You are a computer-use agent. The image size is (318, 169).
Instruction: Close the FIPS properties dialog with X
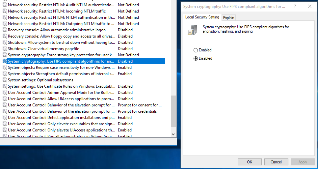pyautogui.click(x=309, y=7)
